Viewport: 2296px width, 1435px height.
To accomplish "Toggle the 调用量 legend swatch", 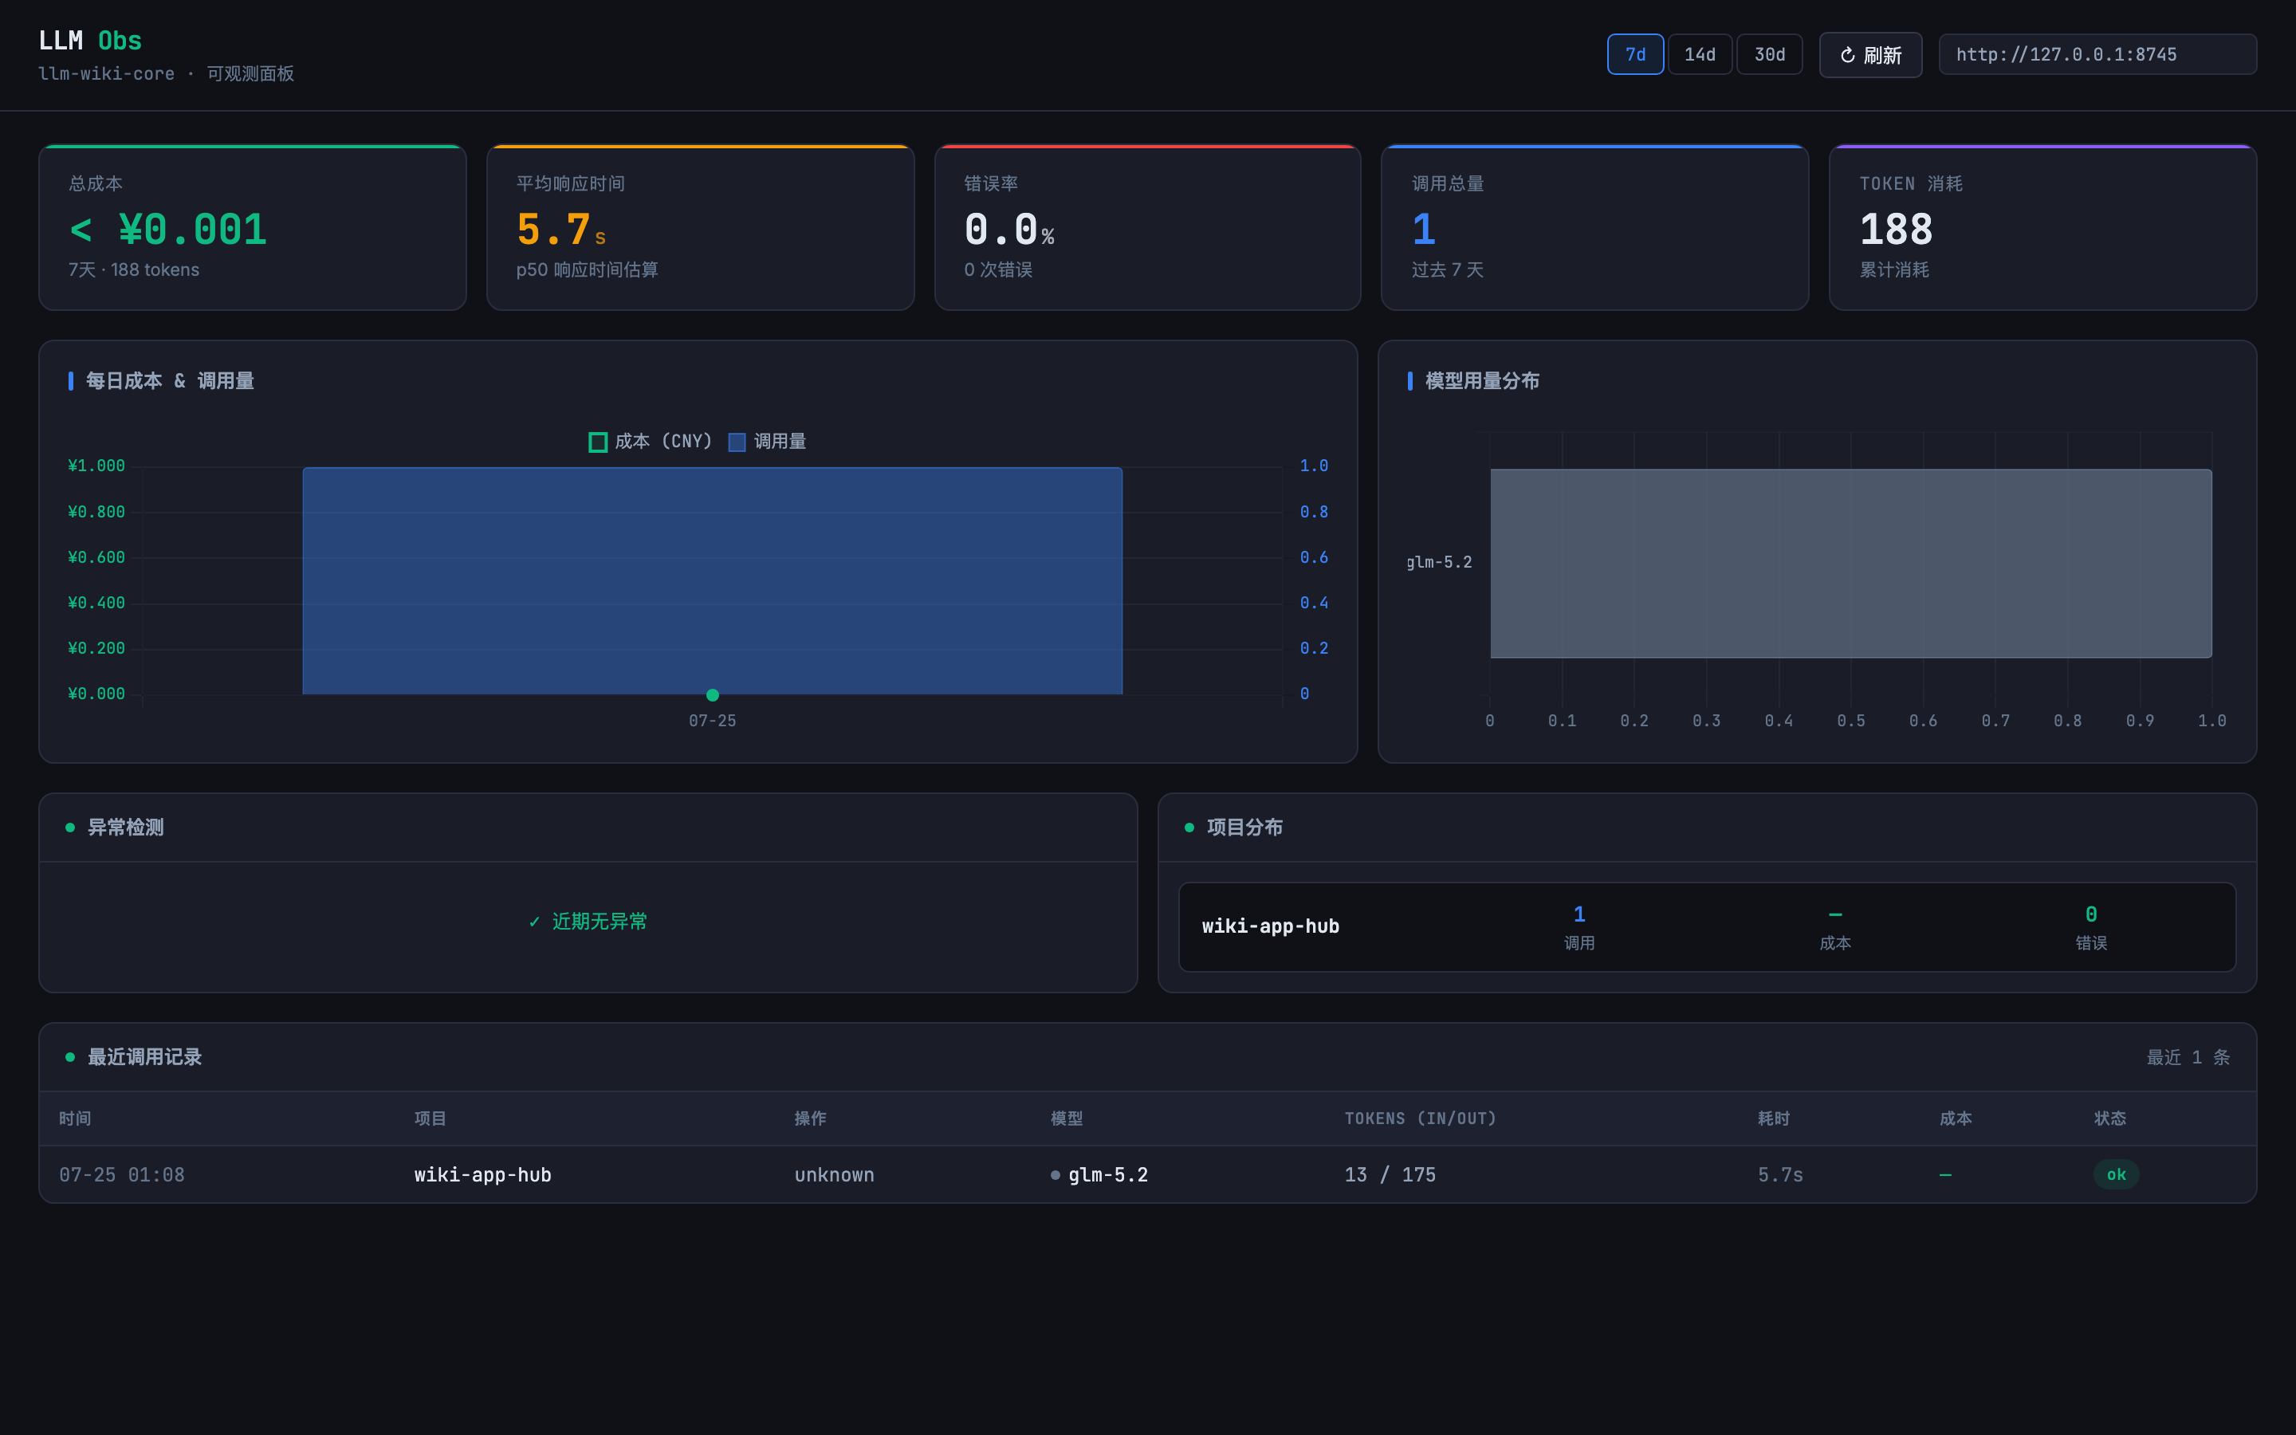I will click(737, 442).
